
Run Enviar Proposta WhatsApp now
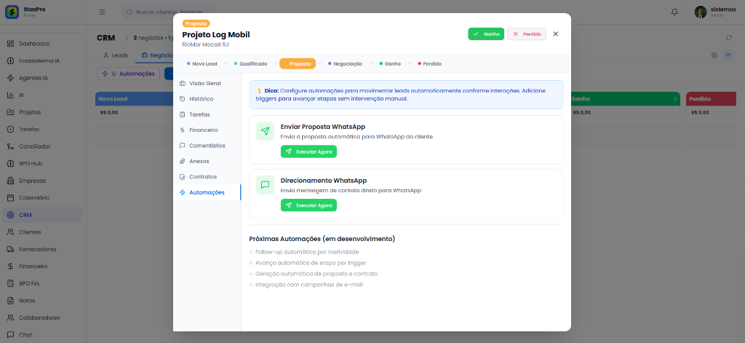(x=308, y=151)
